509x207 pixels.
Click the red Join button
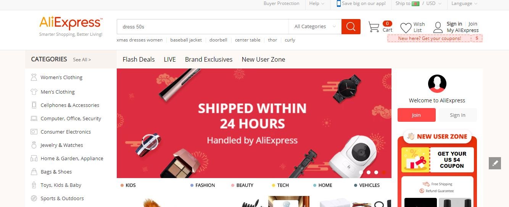(x=416, y=115)
